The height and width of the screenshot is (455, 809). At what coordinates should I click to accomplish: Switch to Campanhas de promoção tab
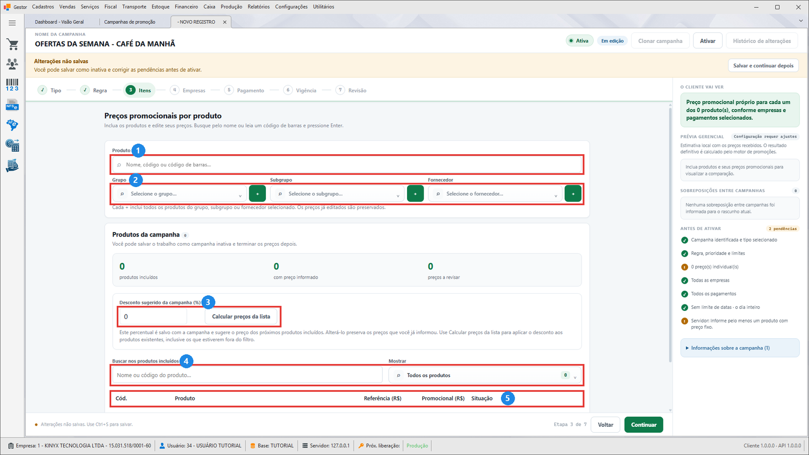point(129,22)
